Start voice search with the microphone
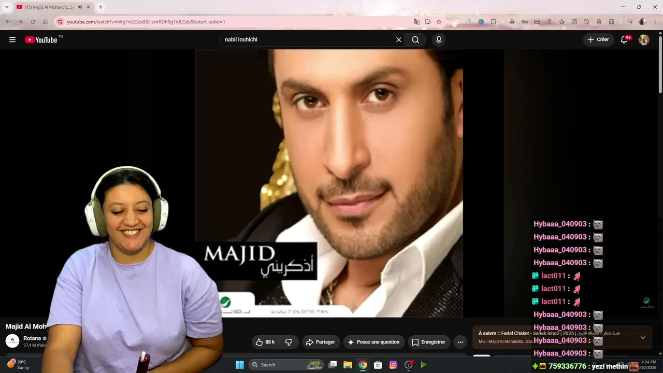 pos(439,40)
